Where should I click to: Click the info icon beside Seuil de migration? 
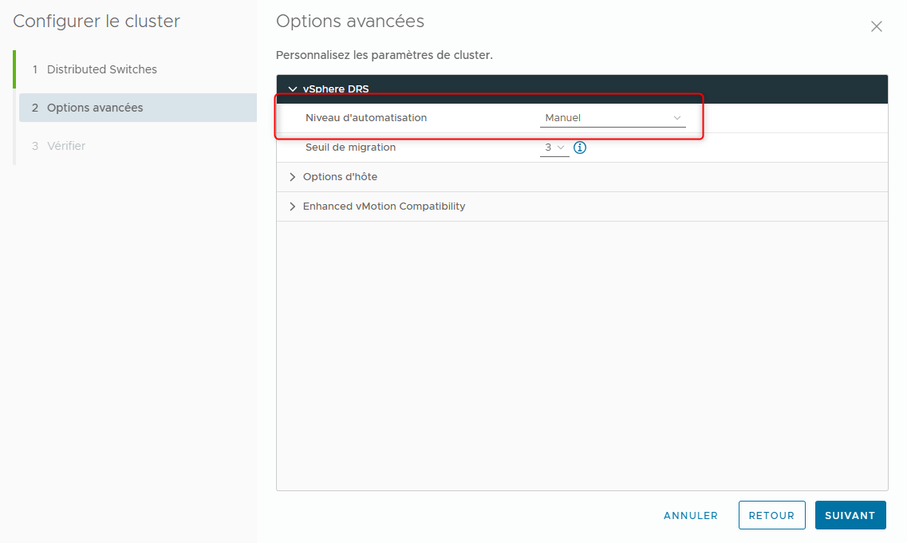pos(579,148)
